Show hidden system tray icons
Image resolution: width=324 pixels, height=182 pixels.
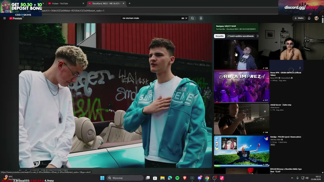[292, 178]
